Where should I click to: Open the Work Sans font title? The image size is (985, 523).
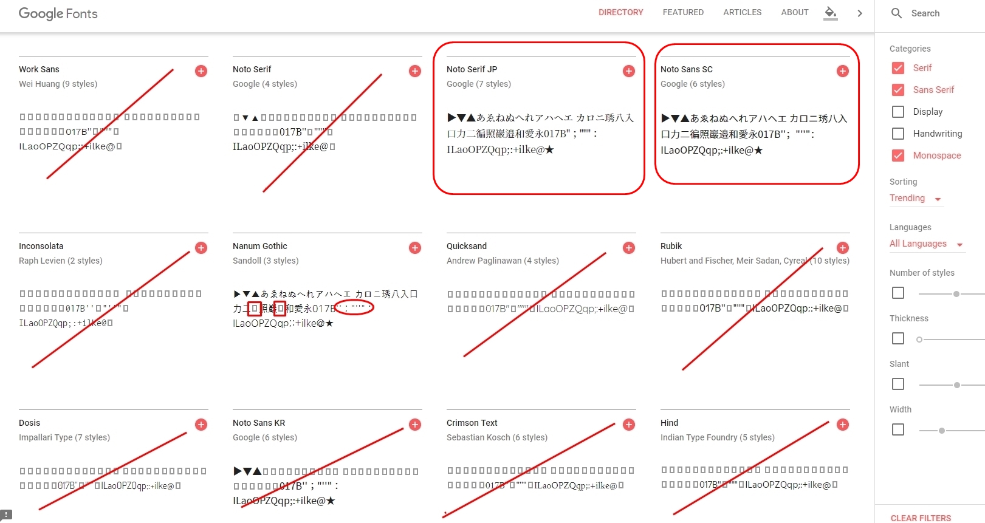coord(39,69)
